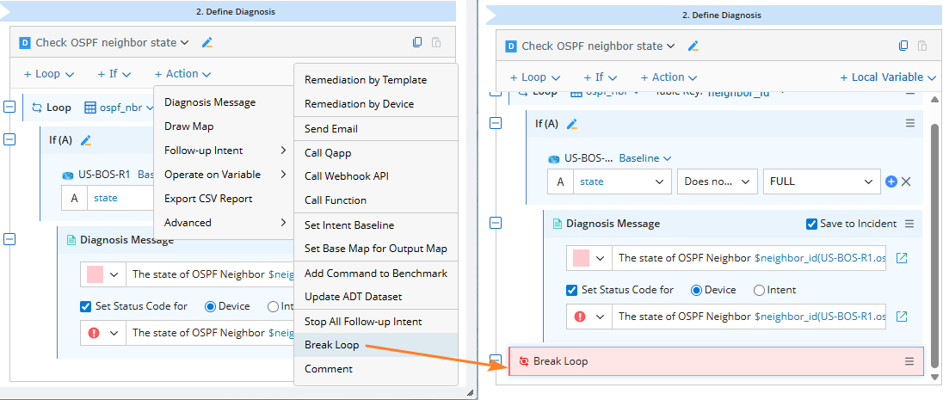Edit the If (A) condition pencil icon

tap(571, 124)
